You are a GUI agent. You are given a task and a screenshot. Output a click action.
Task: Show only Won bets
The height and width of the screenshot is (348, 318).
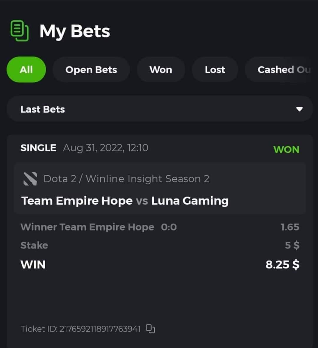click(161, 69)
